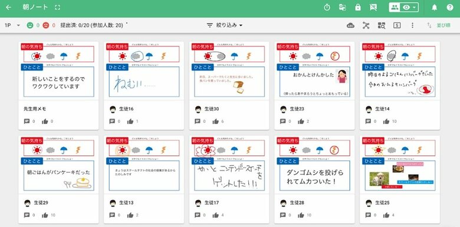460x227 pixels.
Task: Like 生徒30's card
Action: click(216, 121)
